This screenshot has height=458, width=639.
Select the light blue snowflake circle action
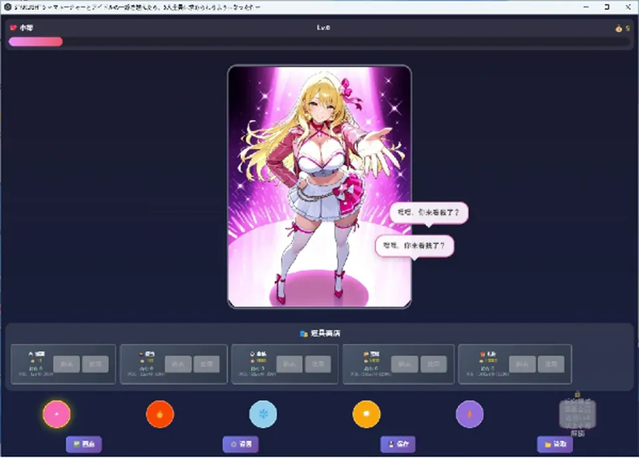(263, 414)
